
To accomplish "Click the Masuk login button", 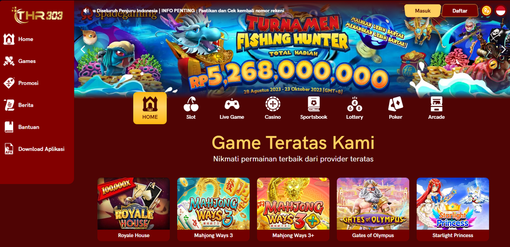I will [x=423, y=11].
